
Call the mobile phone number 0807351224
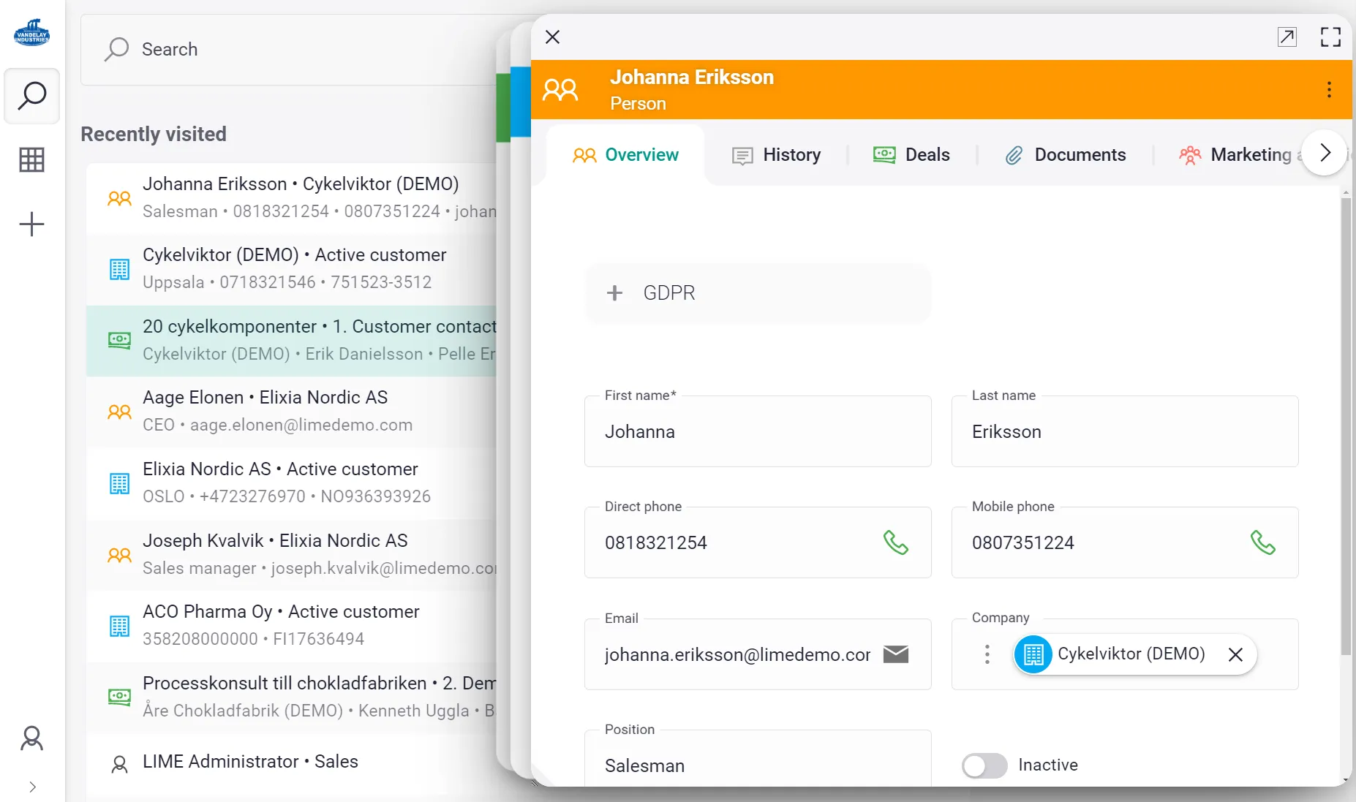tap(1262, 542)
